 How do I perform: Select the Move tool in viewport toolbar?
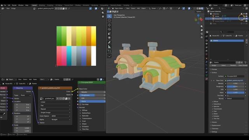coord(109,25)
